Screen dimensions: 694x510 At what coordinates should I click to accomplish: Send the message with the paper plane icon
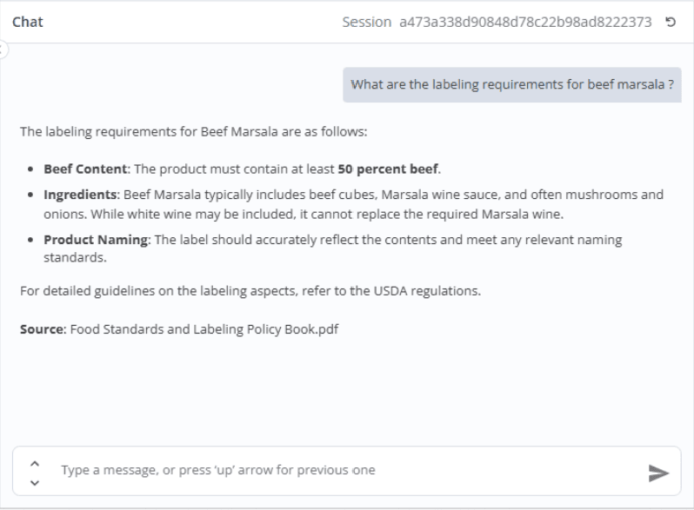[x=658, y=473]
